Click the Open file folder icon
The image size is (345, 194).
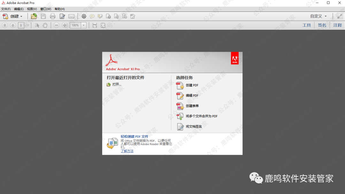coord(34,16)
